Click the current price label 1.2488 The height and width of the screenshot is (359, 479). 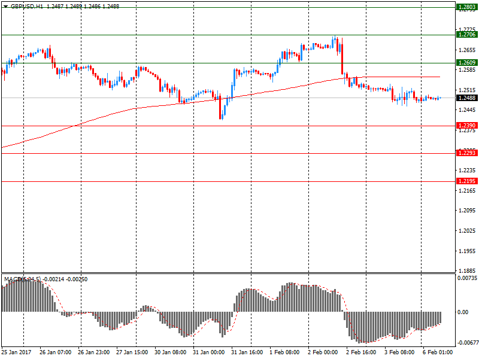click(x=467, y=98)
